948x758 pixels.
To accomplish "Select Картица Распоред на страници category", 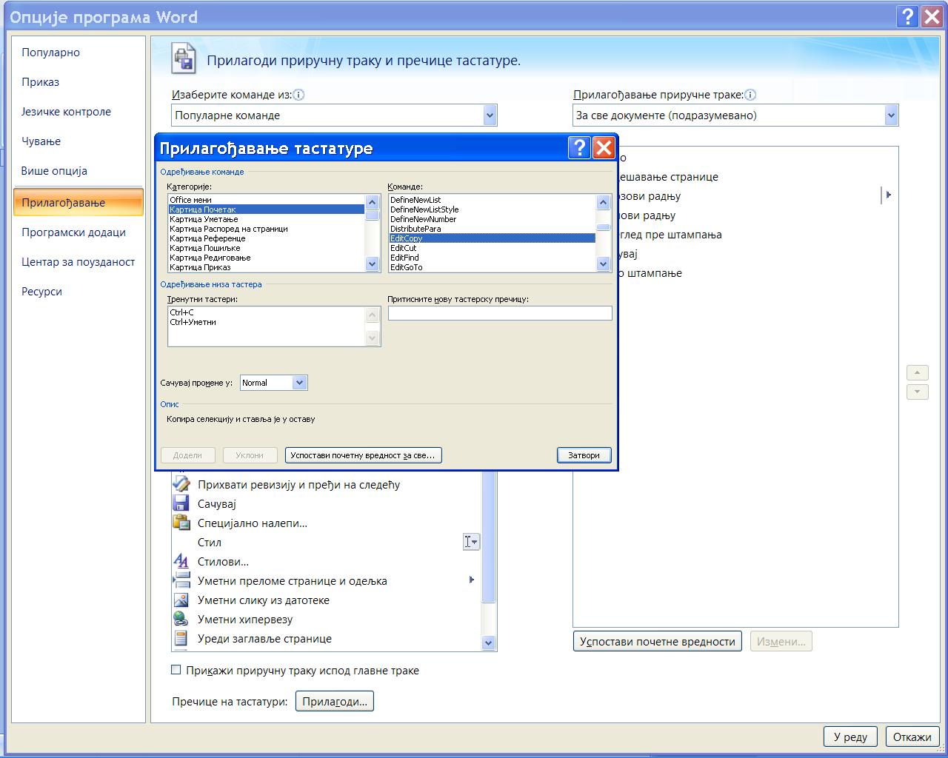I will [x=267, y=229].
